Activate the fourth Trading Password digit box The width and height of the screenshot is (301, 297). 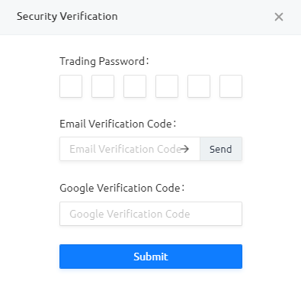pos(167,86)
